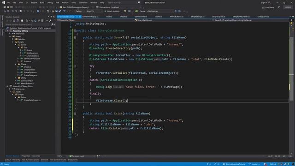Click the Solution Explorer pin icon
The width and height of the screenshot is (295, 166).
click(51, 17)
